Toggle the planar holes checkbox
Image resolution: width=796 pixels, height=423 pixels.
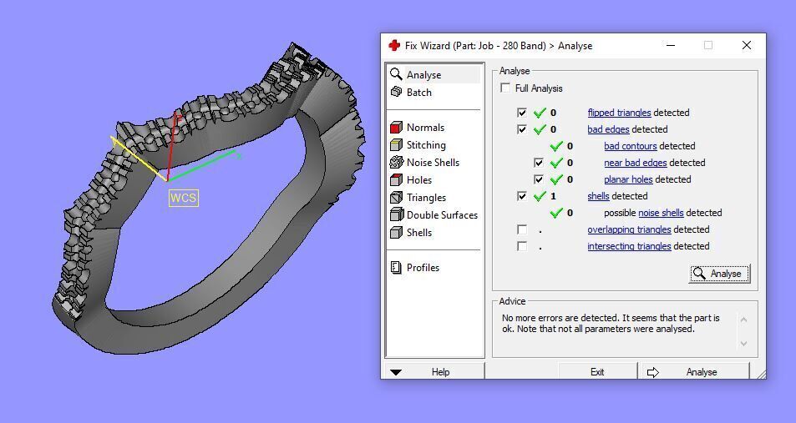coord(539,179)
